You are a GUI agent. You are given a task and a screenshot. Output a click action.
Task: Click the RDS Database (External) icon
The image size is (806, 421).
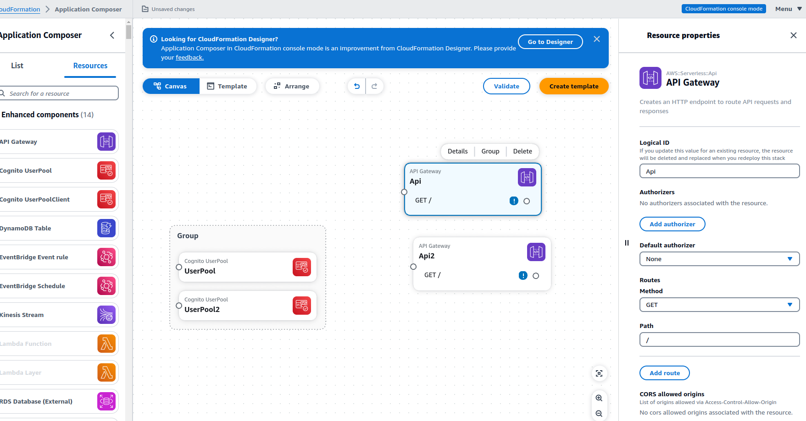pyautogui.click(x=106, y=401)
